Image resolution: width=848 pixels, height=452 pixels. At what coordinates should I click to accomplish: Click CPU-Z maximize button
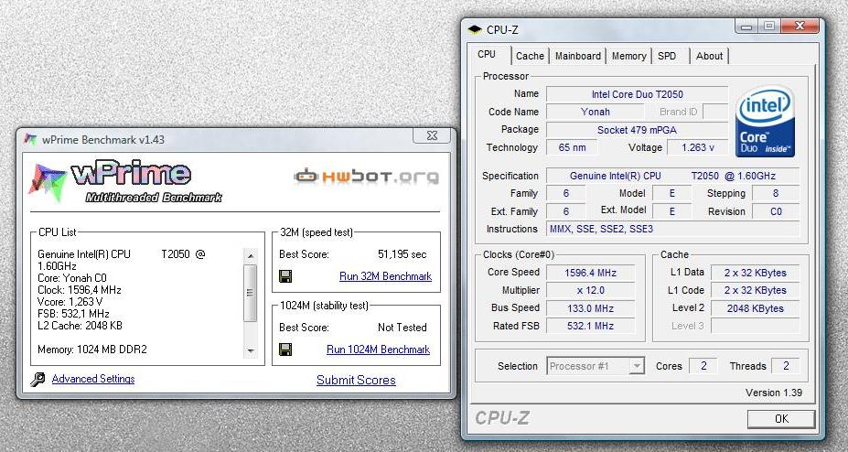coord(769,26)
